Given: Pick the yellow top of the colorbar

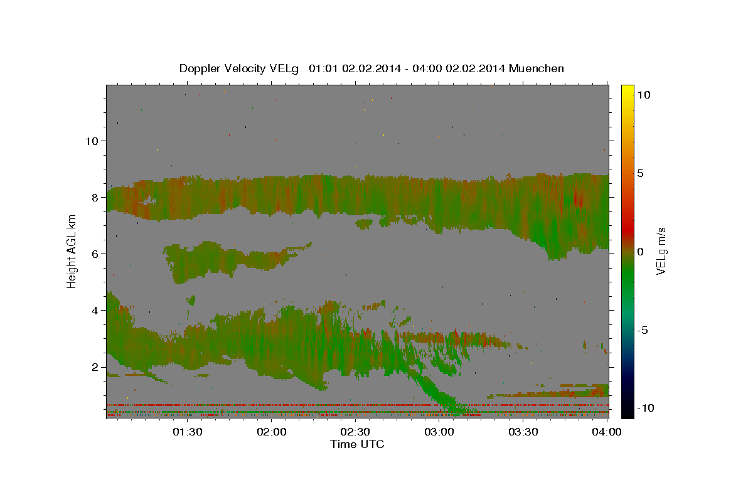Looking at the screenshot, I should point(627,89).
